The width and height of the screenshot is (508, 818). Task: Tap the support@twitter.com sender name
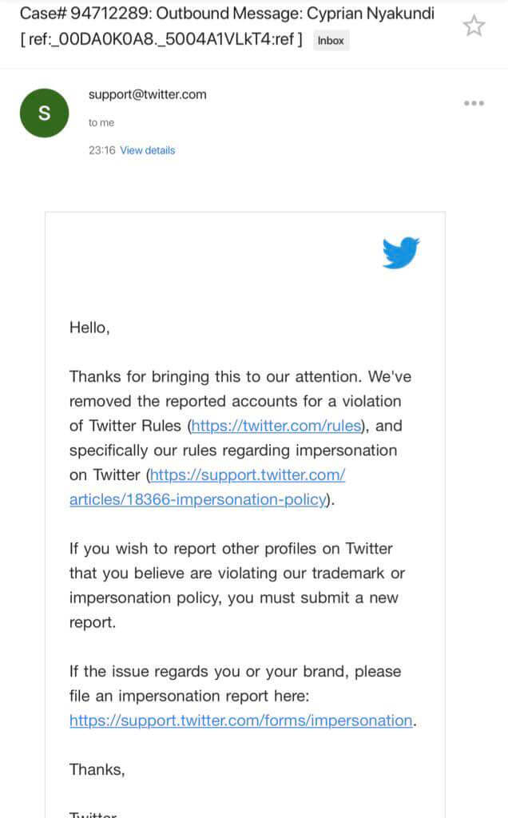[148, 94]
